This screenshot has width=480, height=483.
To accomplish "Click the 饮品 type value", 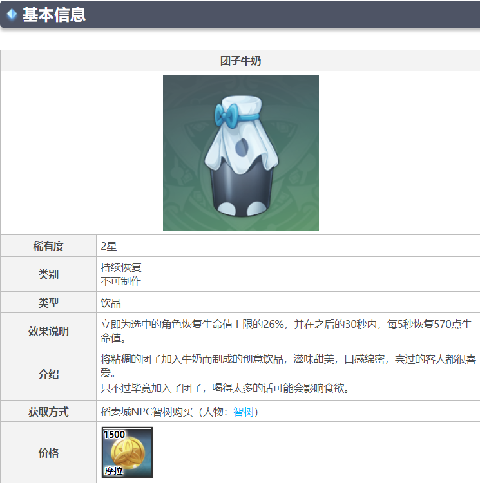I will point(111,303).
